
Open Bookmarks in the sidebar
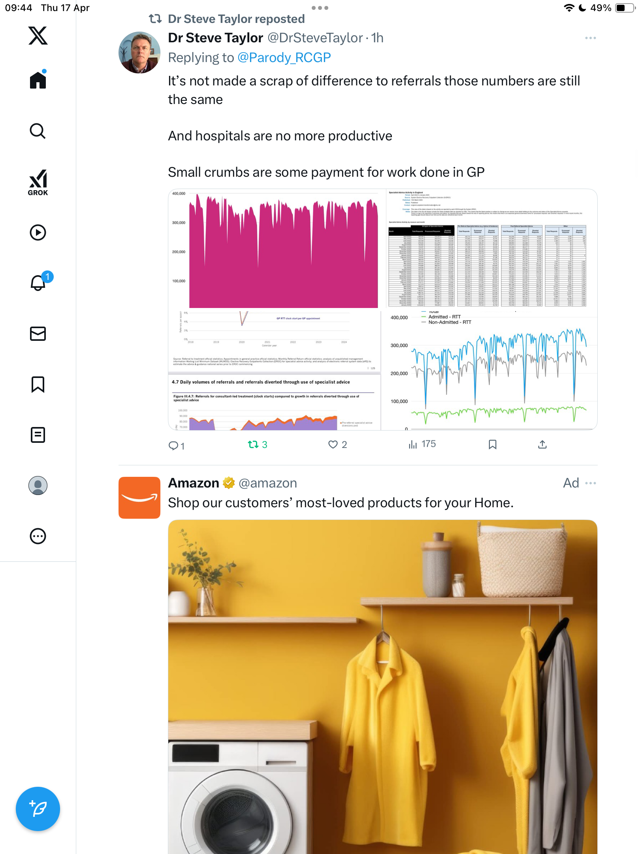click(38, 384)
